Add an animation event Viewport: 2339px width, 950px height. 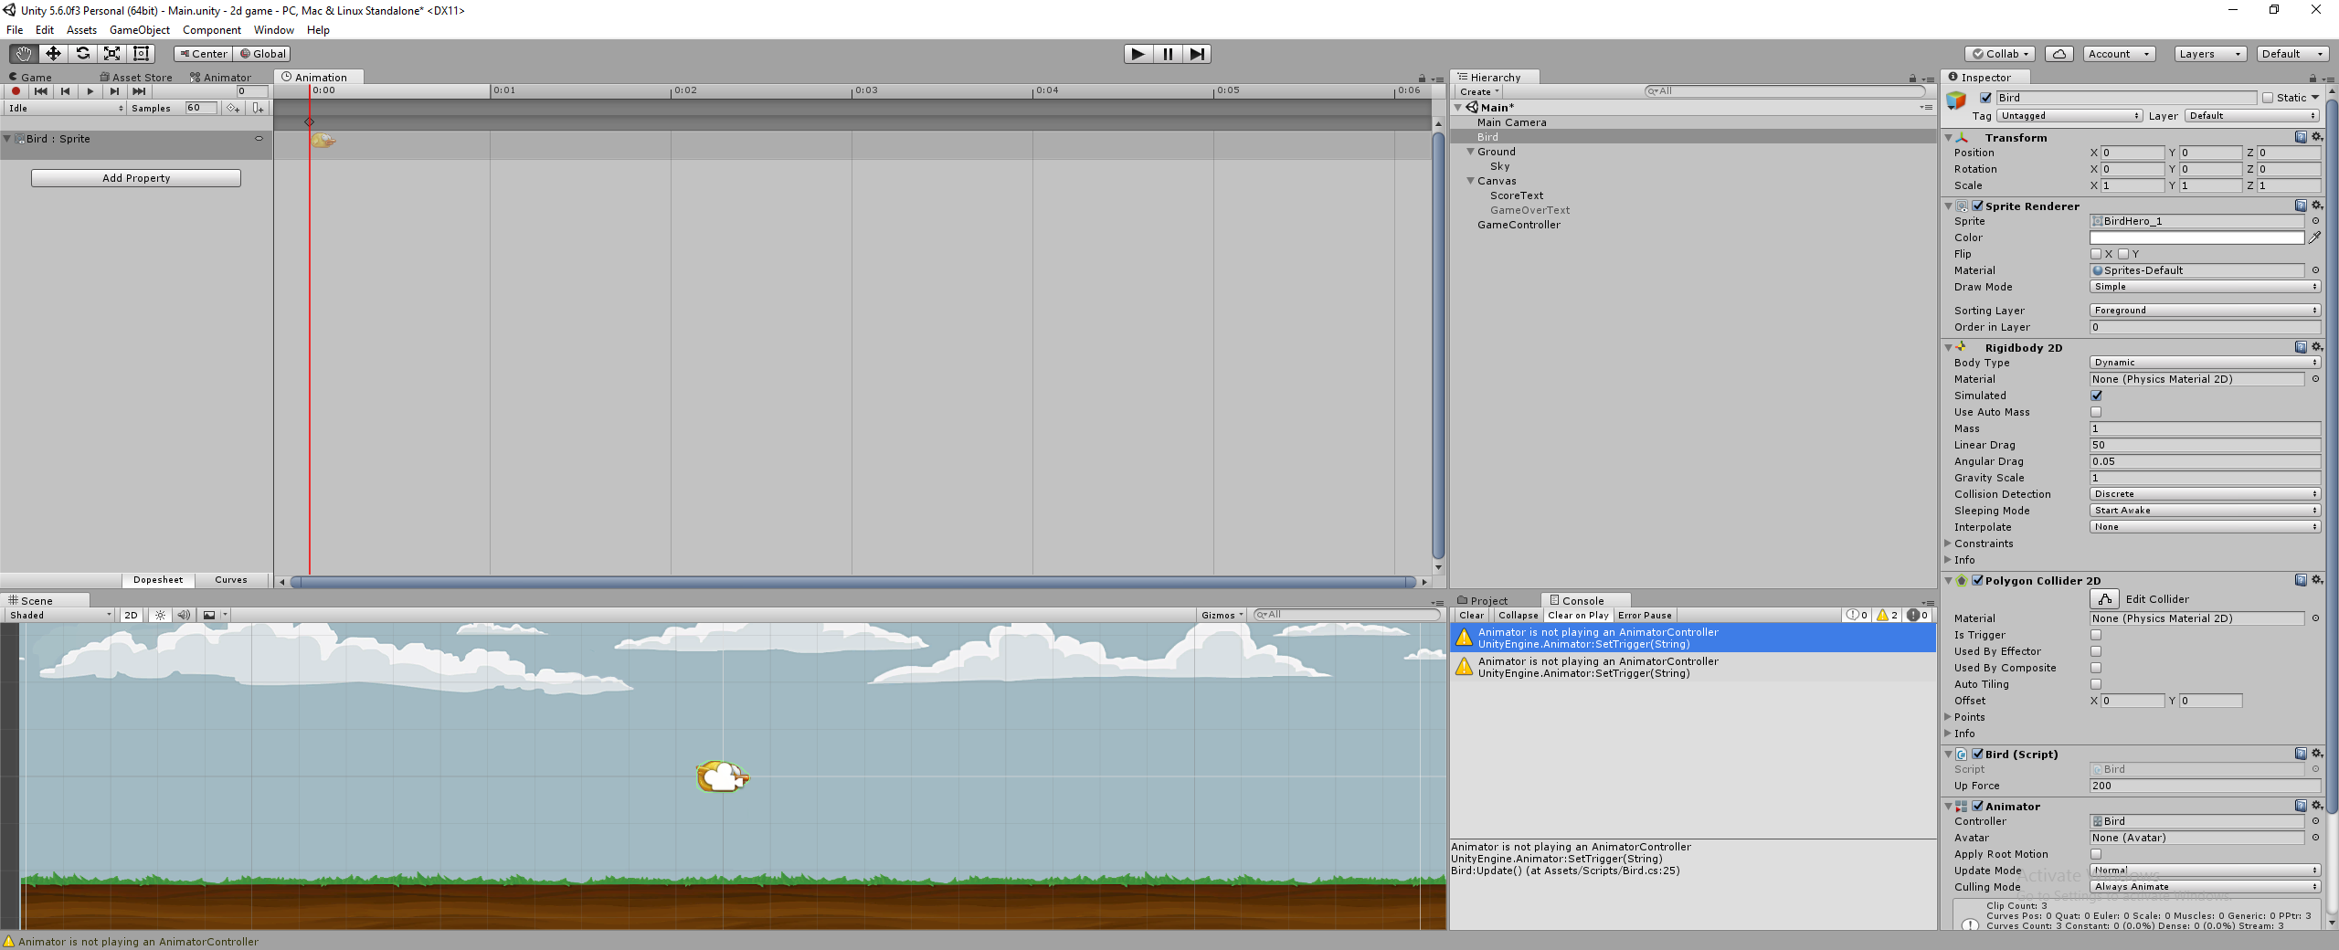[x=259, y=108]
